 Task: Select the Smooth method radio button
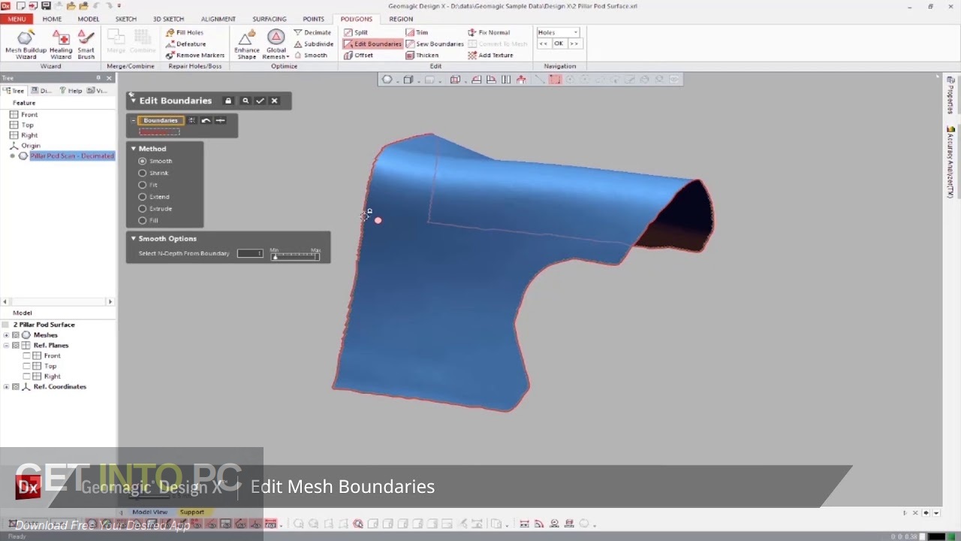pos(142,161)
